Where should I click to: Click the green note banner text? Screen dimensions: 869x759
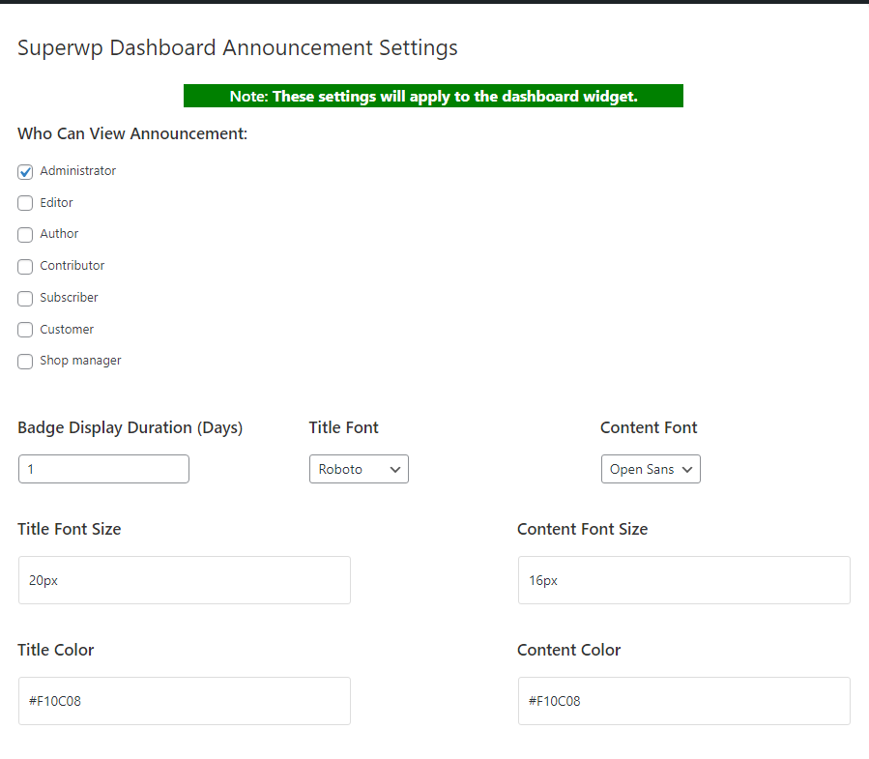433,96
